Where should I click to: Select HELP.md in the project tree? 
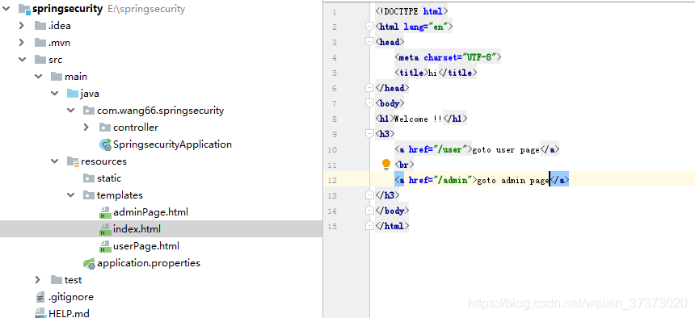[x=69, y=314]
